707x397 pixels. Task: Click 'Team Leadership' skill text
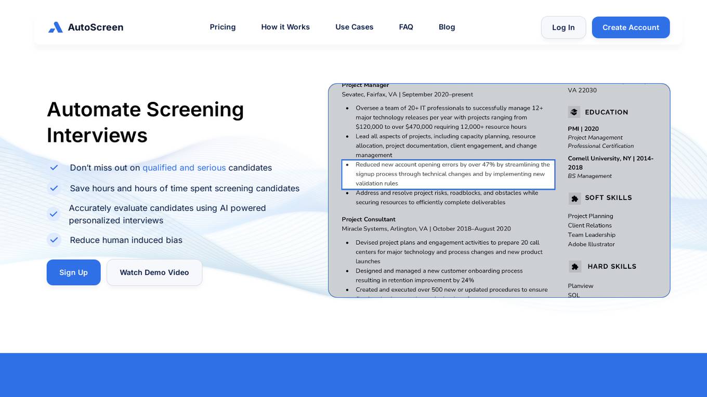click(x=592, y=235)
